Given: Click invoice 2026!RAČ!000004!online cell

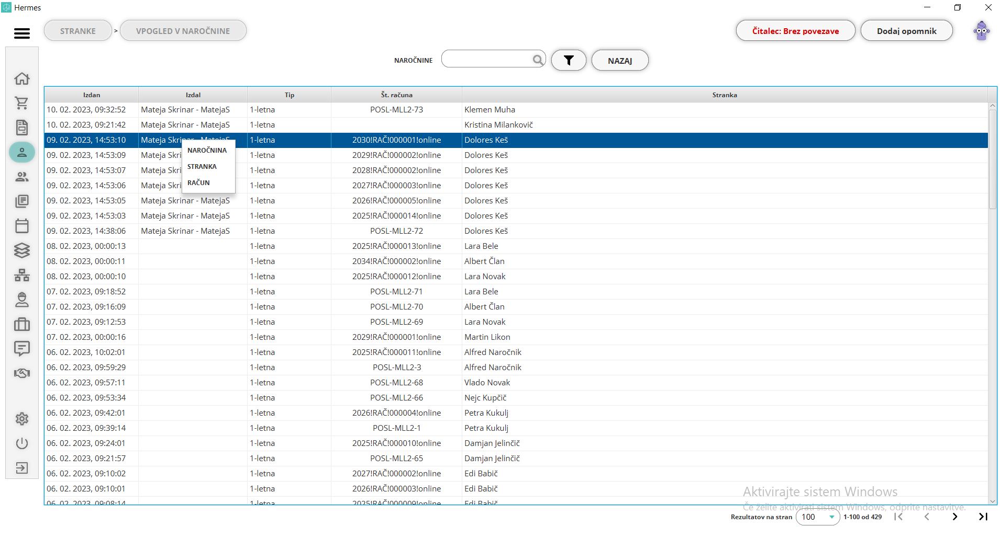Looking at the screenshot, I should coord(397,413).
